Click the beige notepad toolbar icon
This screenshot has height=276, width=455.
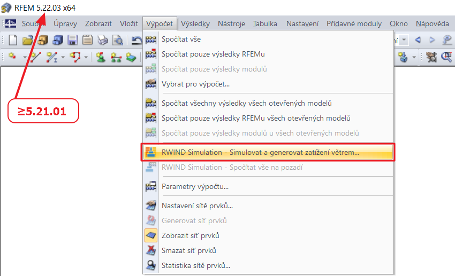pyautogui.click(x=87, y=40)
